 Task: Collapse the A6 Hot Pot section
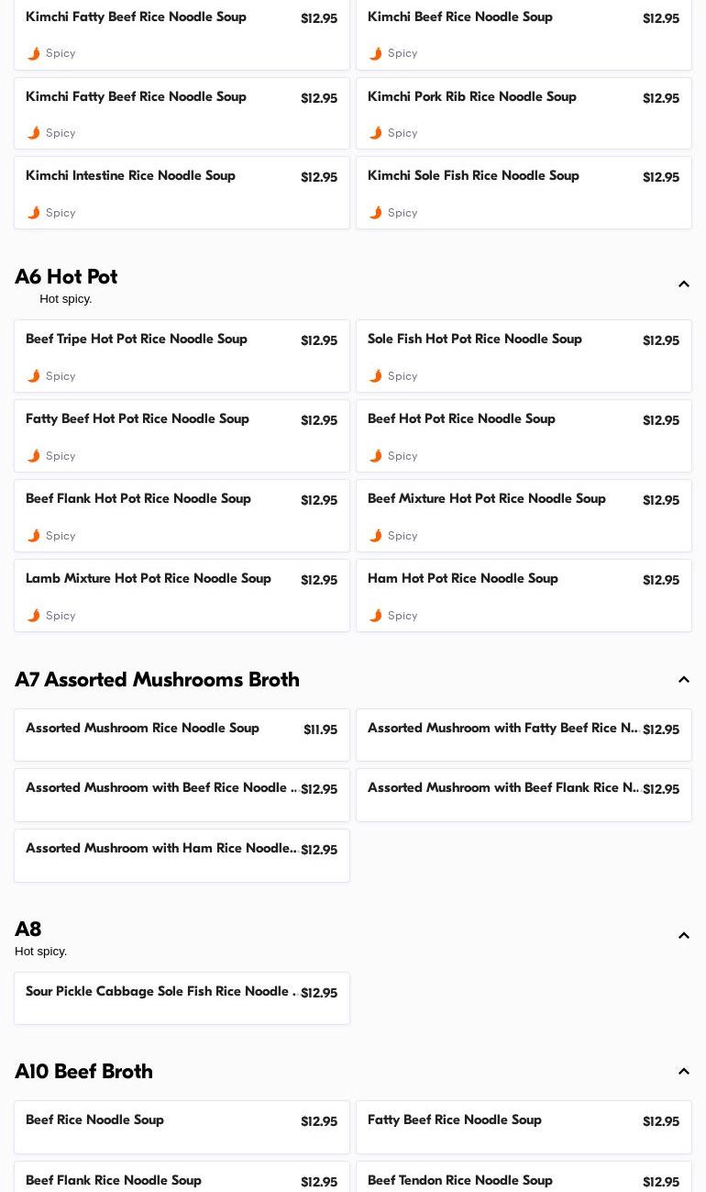[x=684, y=284]
